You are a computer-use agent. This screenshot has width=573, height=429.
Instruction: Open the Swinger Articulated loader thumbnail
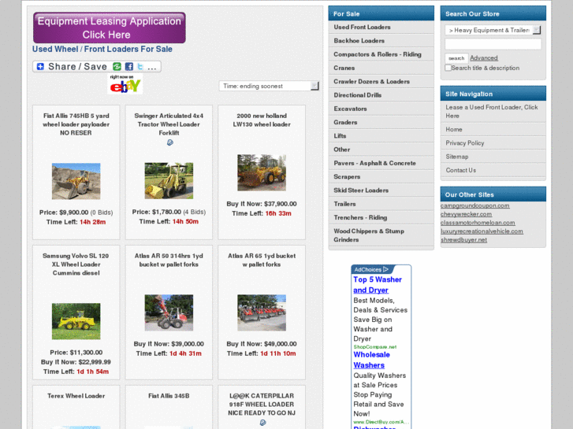pos(169,181)
